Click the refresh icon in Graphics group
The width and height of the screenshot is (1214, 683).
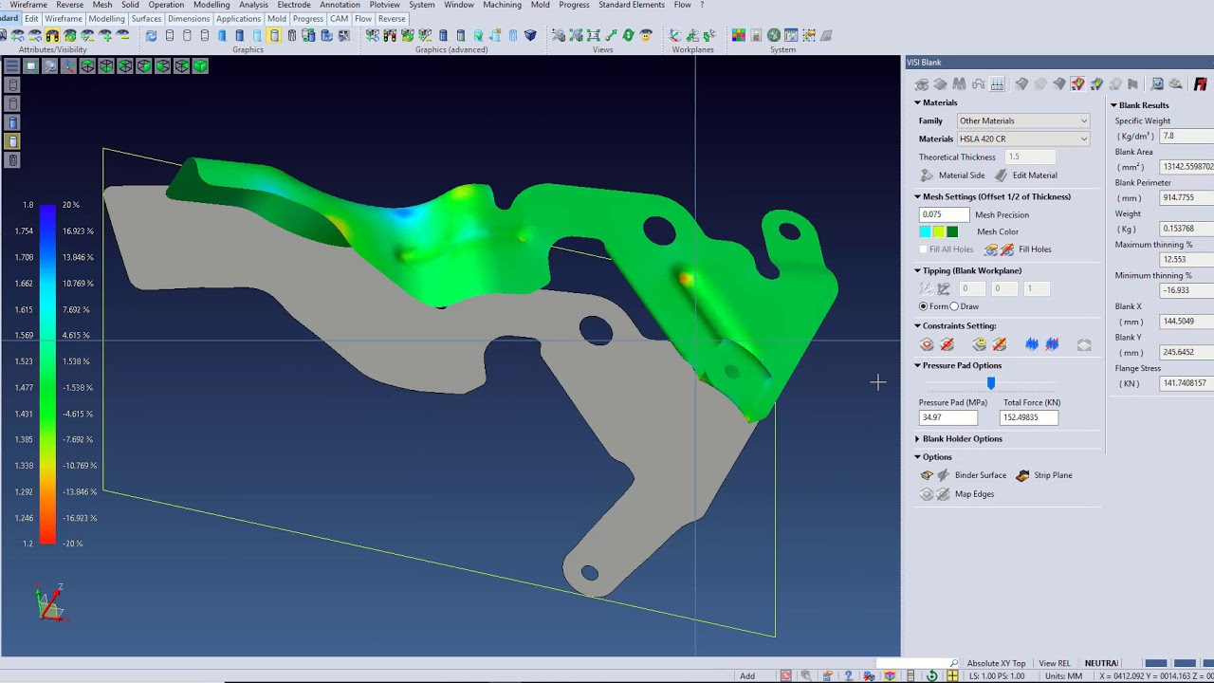pos(151,36)
